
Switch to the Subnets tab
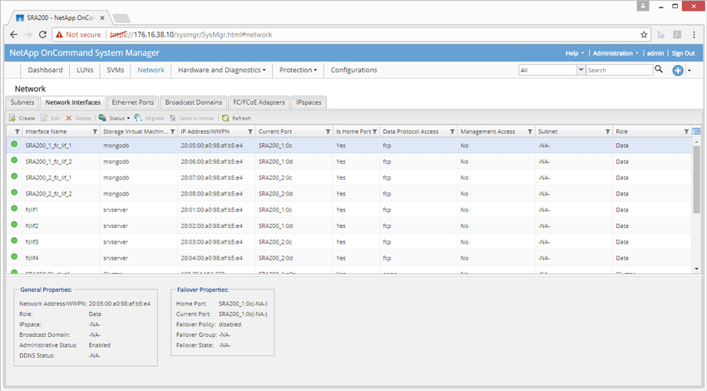tap(22, 102)
